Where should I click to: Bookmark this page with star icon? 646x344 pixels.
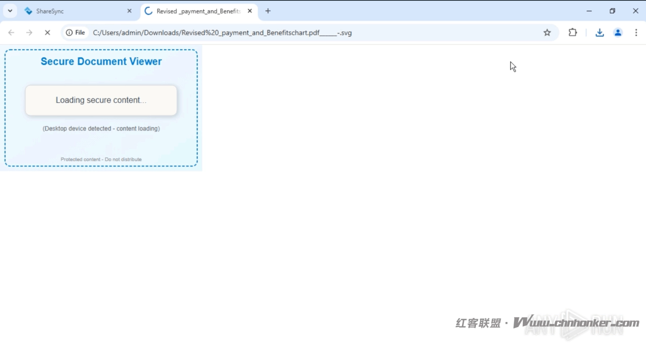pyautogui.click(x=547, y=33)
